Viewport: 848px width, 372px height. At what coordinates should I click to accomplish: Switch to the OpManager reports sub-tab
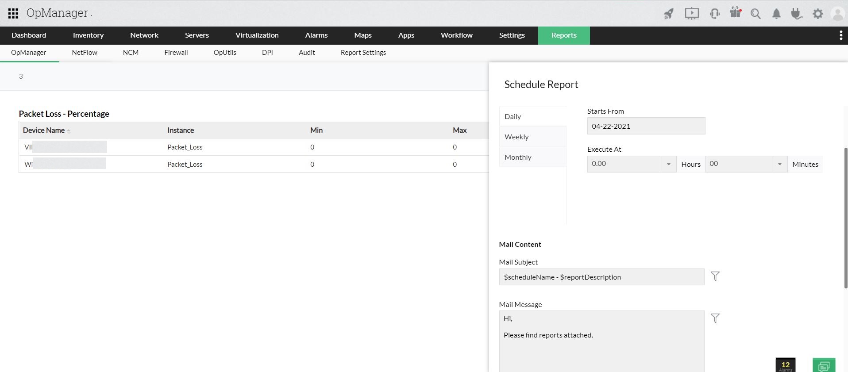pos(29,53)
